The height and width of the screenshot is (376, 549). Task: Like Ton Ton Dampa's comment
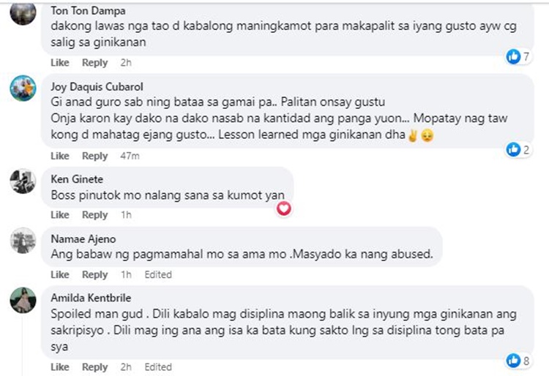coord(60,63)
